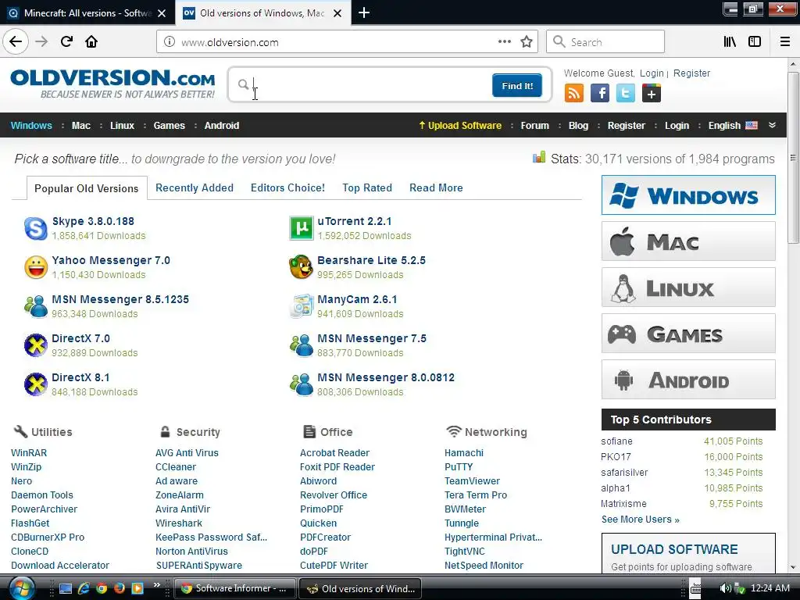800x600 pixels.
Task: Click the Firefox Search box
Action: (605, 42)
